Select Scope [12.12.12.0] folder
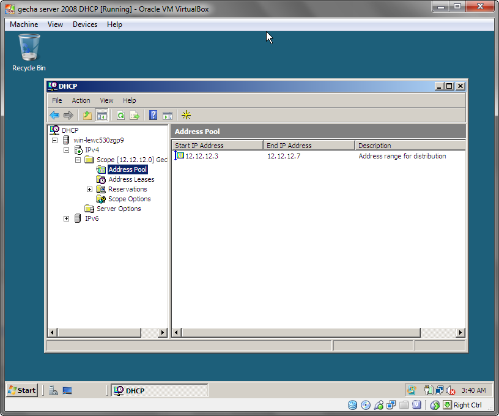 pos(131,160)
